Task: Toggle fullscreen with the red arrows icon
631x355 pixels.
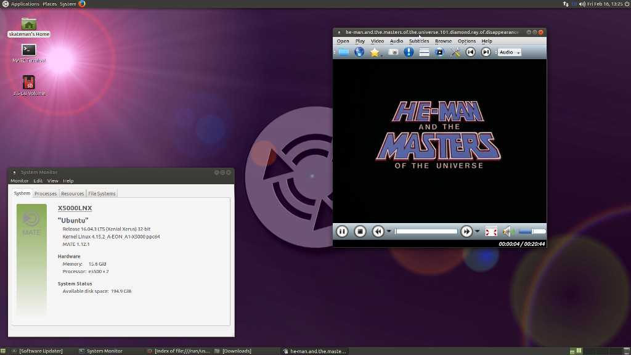Action: click(491, 232)
